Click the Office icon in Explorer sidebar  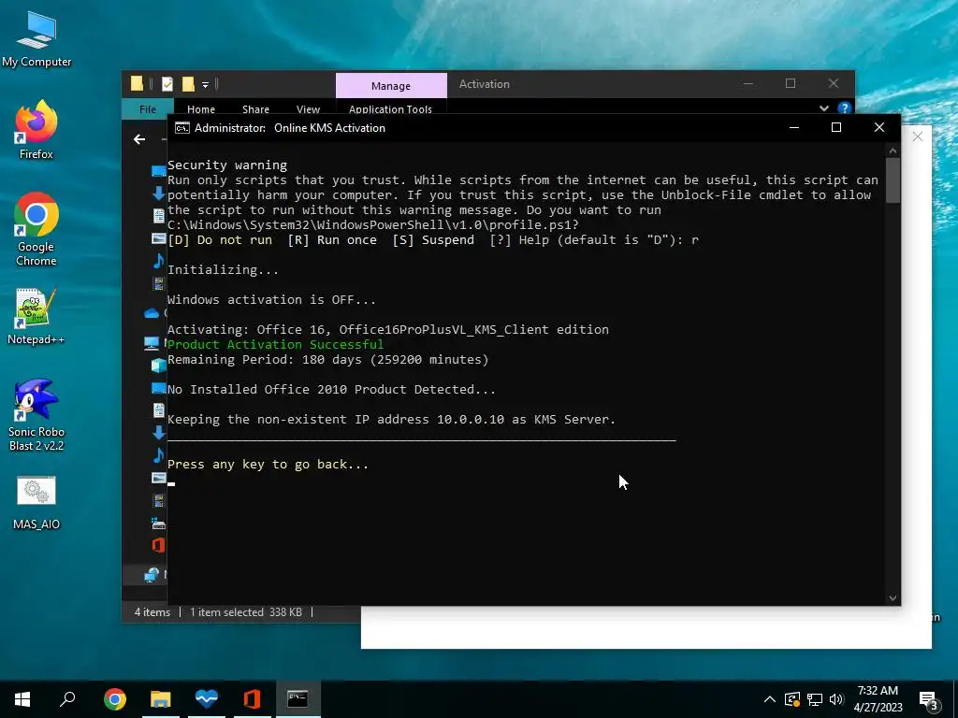click(158, 545)
